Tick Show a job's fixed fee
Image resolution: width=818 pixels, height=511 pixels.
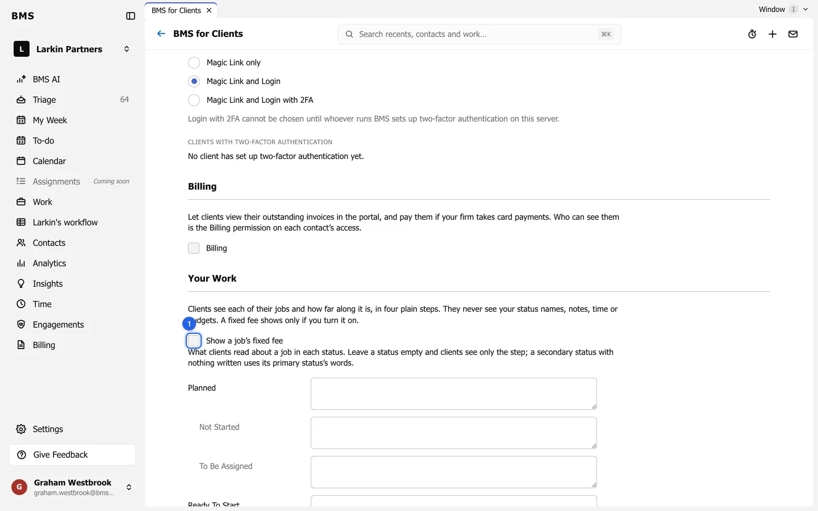[194, 341]
